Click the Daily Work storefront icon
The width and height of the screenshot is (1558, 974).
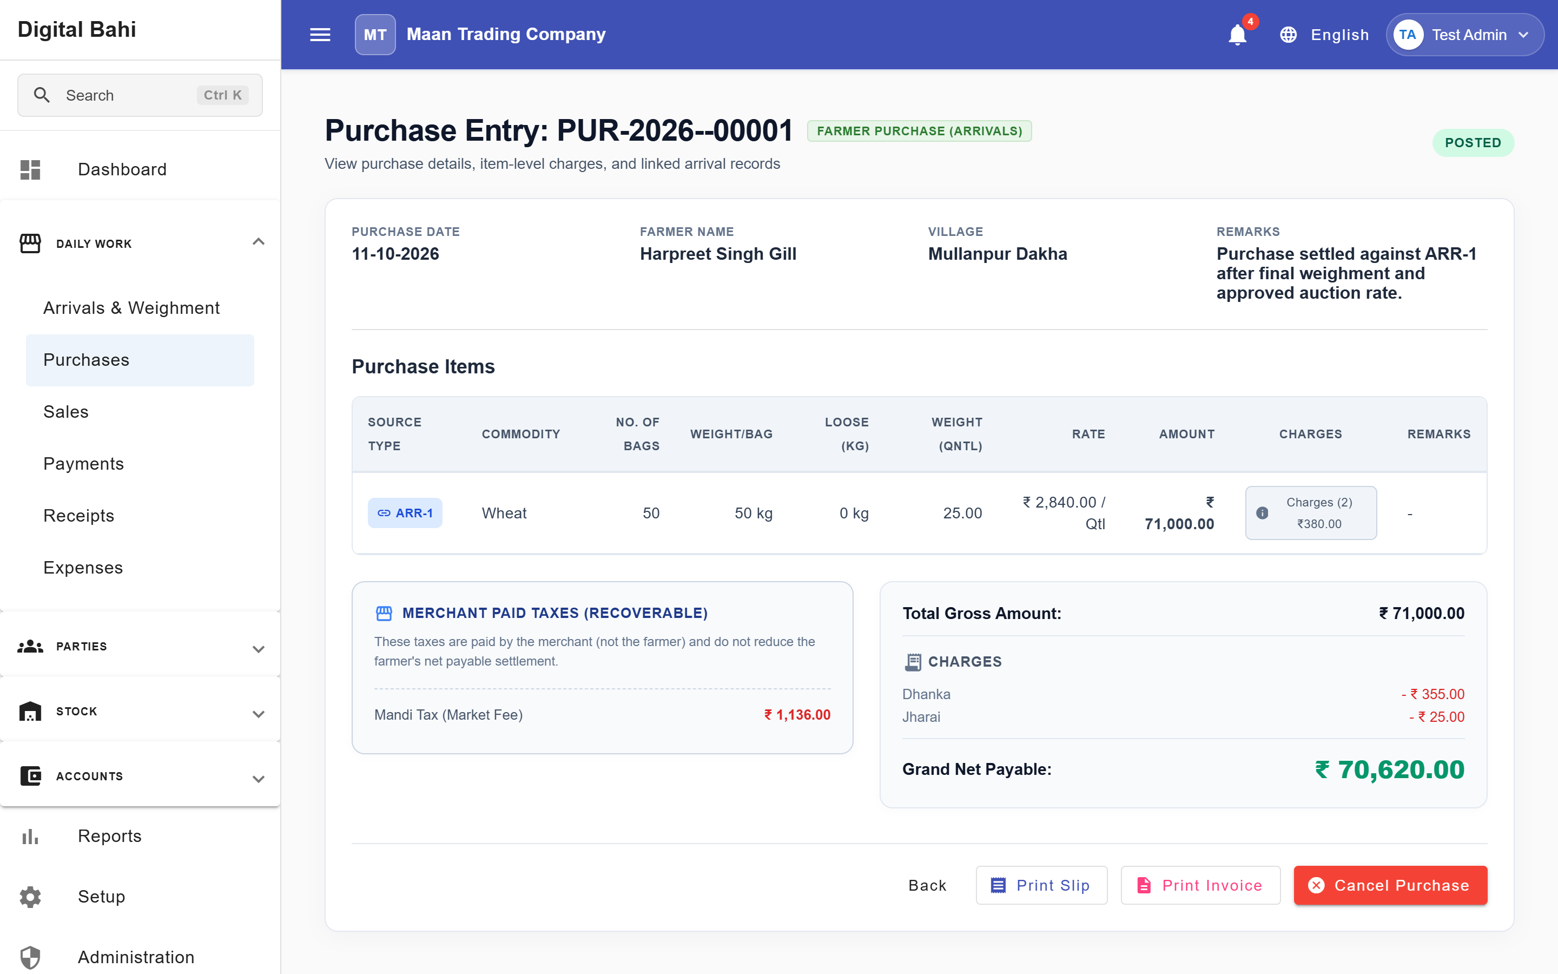tap(30, 243)
